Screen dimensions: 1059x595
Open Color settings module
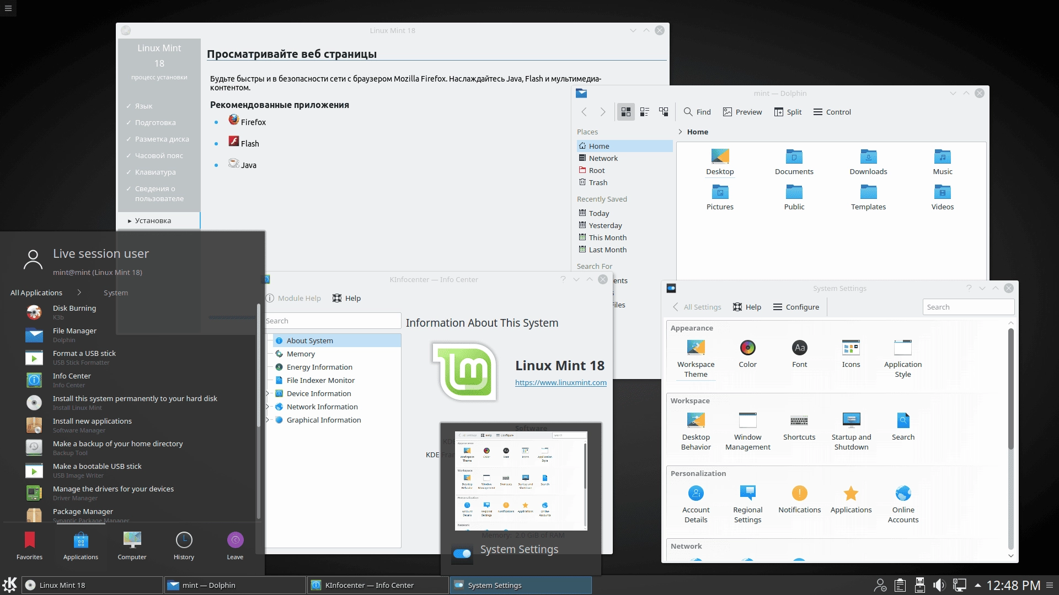(x=747, y=354)
